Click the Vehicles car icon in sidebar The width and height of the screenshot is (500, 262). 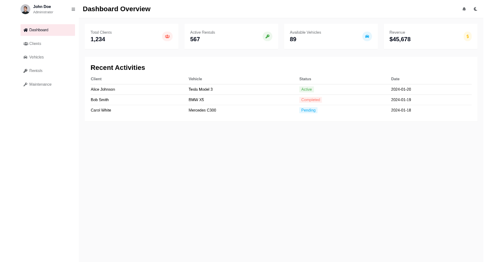[25, 57]
